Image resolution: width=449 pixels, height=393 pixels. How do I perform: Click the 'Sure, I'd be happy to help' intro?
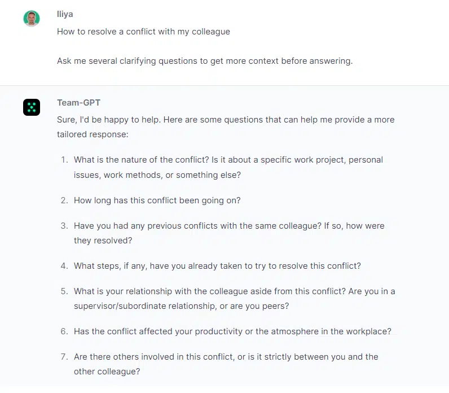(x=226, y=127)
